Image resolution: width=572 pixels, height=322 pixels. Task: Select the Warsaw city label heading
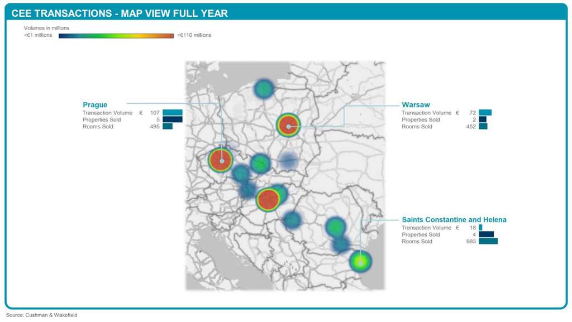pyautogui.click(x=416, y=104)
